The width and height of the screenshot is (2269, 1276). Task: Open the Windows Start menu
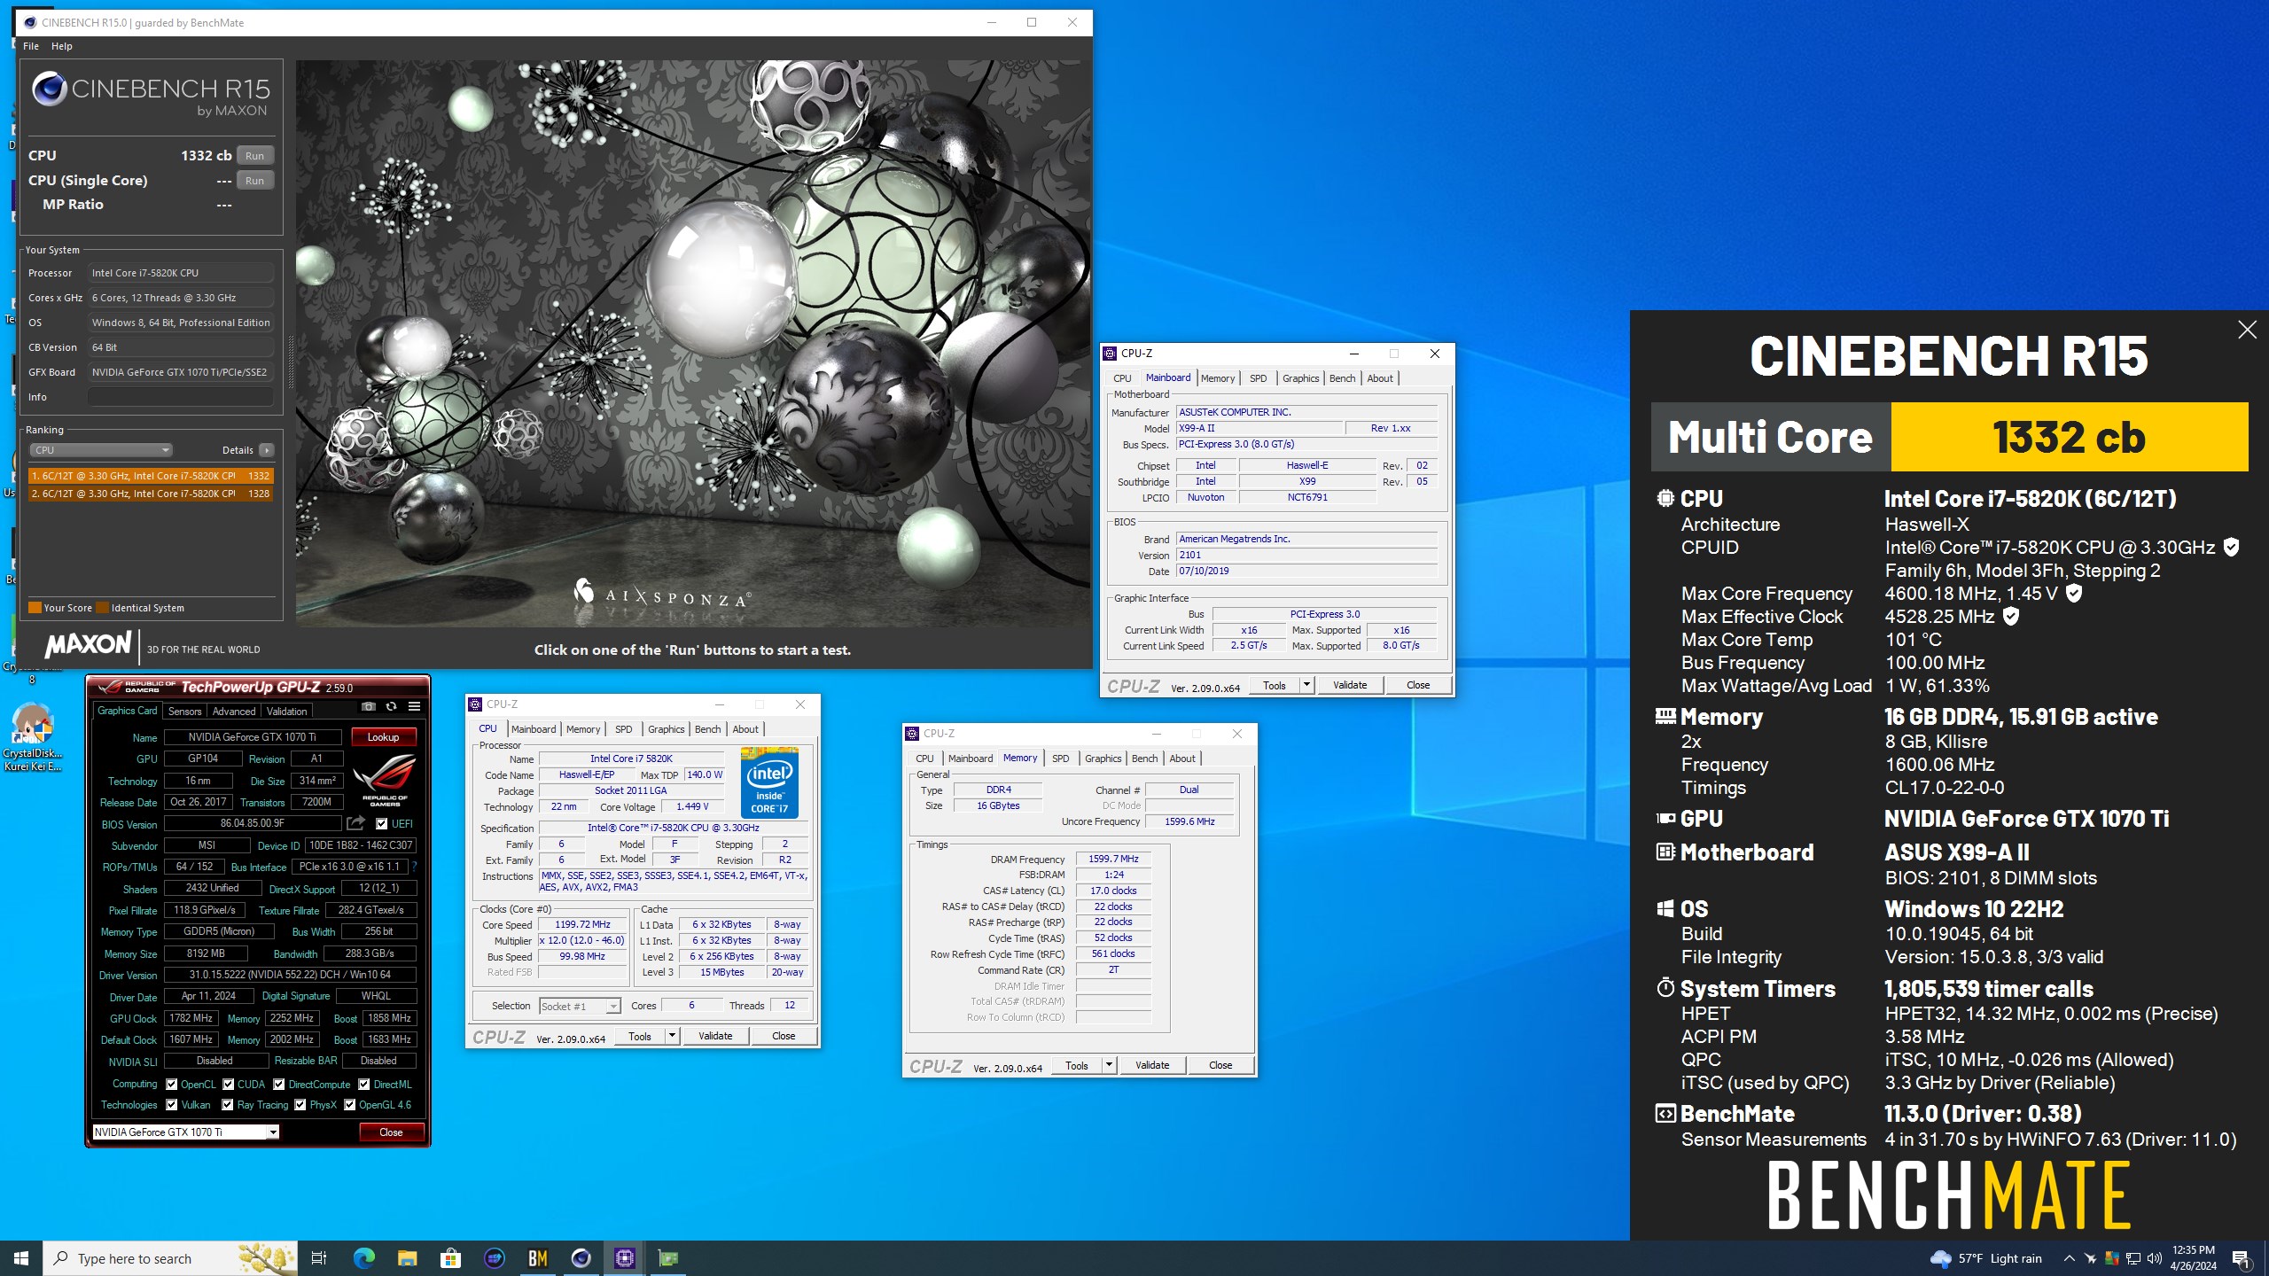(x=21, y=1258)
